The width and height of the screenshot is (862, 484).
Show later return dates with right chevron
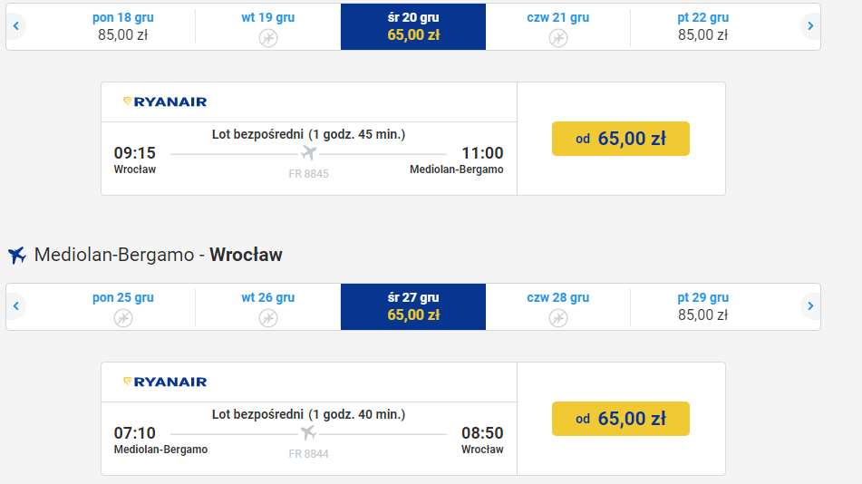pyautogui.click(x=810, y=305)
